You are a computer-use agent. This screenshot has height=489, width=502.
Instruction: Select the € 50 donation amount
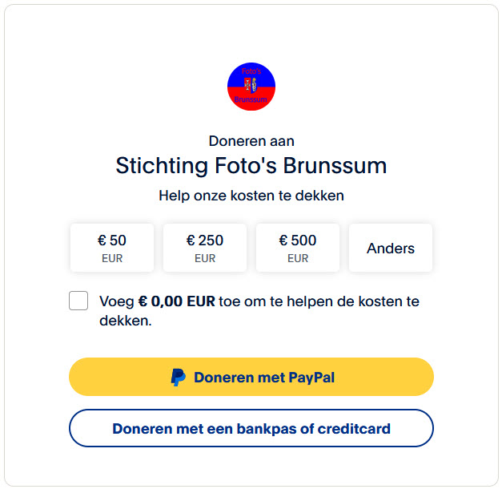(112, 248)
